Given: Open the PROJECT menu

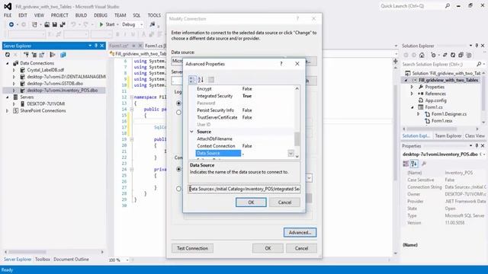Looking at the screenshot, I should [x=59, y=15].
